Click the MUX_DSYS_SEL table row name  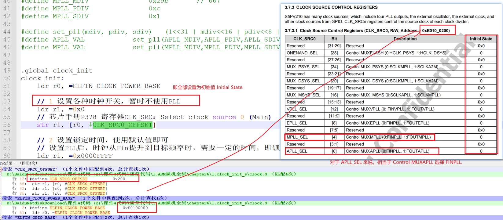pos(303,81)
